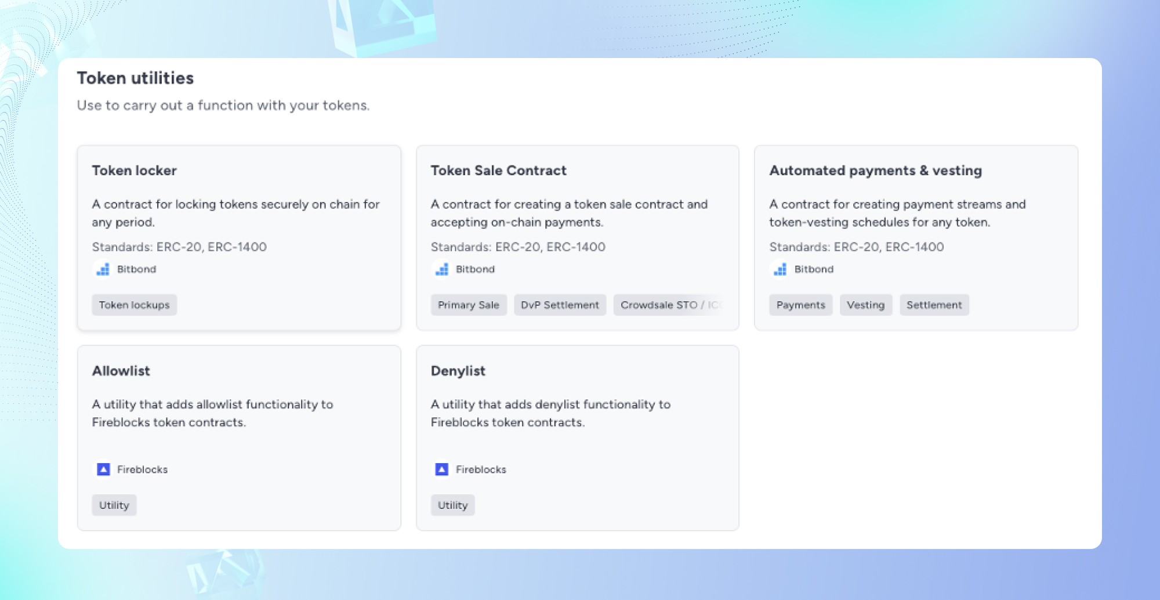Viewport: 1160px width, 600px height.
Task: Select the Token lockups tag
Action: pos(134,305)
